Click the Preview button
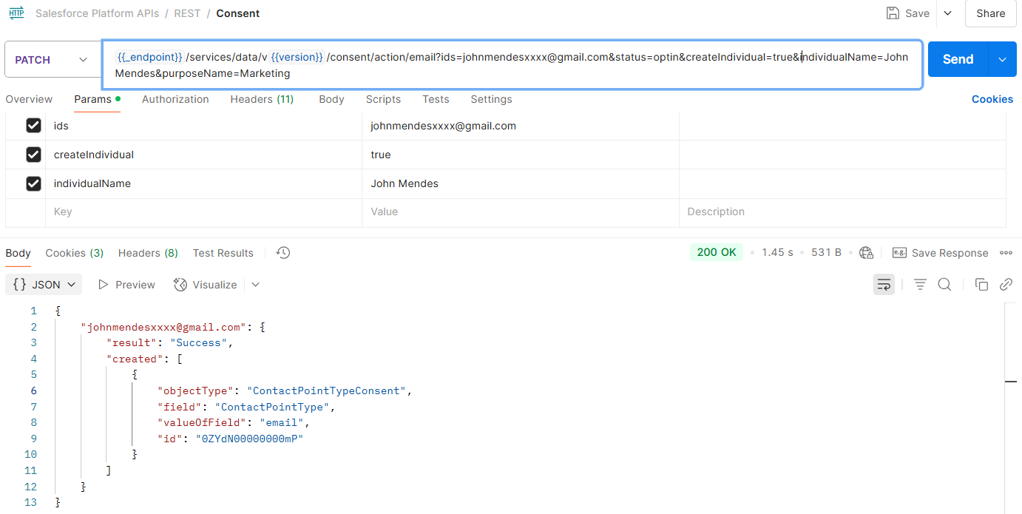Screen dimensions: 1022x514 click(126, 285)
